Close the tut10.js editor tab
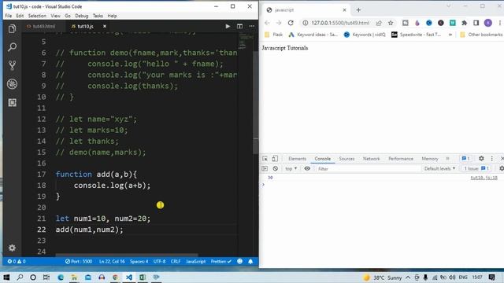The width and height of the screenshot is (504, 283). tap(105, 26)
